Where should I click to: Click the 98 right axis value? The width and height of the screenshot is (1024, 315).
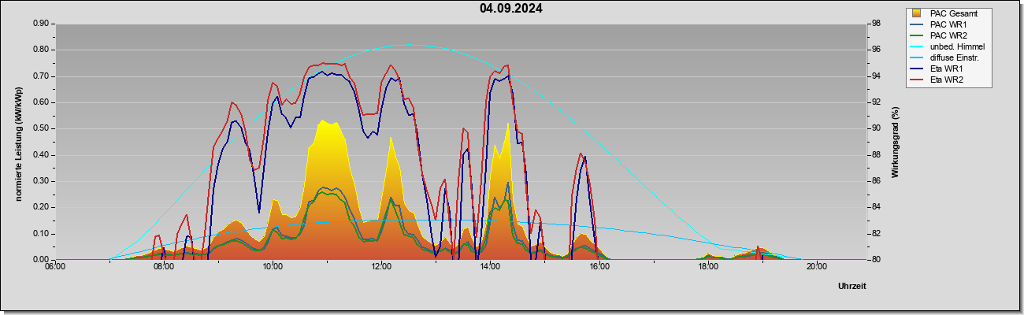[x=875, y=24]
